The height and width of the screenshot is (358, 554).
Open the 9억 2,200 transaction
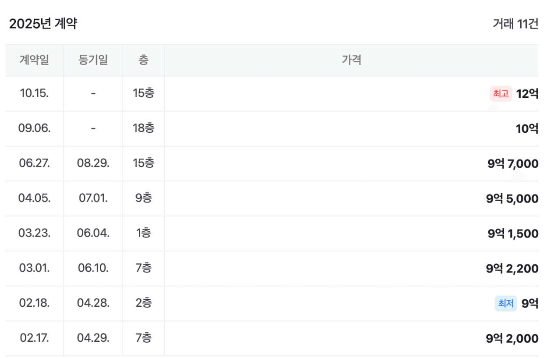click(x=512, y=269)
